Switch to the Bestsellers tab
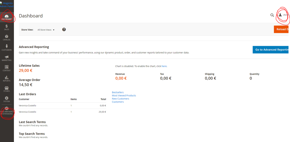The height and width of the screenshot is (142, 290). (x=118, y=92)
